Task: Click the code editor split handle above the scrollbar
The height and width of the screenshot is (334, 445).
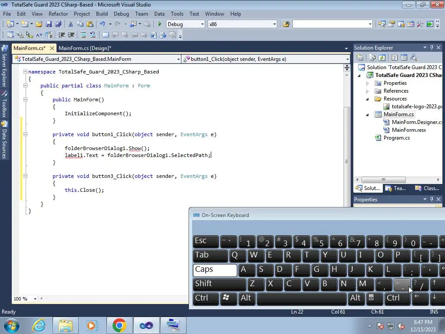Action: (x=347, y=67)
